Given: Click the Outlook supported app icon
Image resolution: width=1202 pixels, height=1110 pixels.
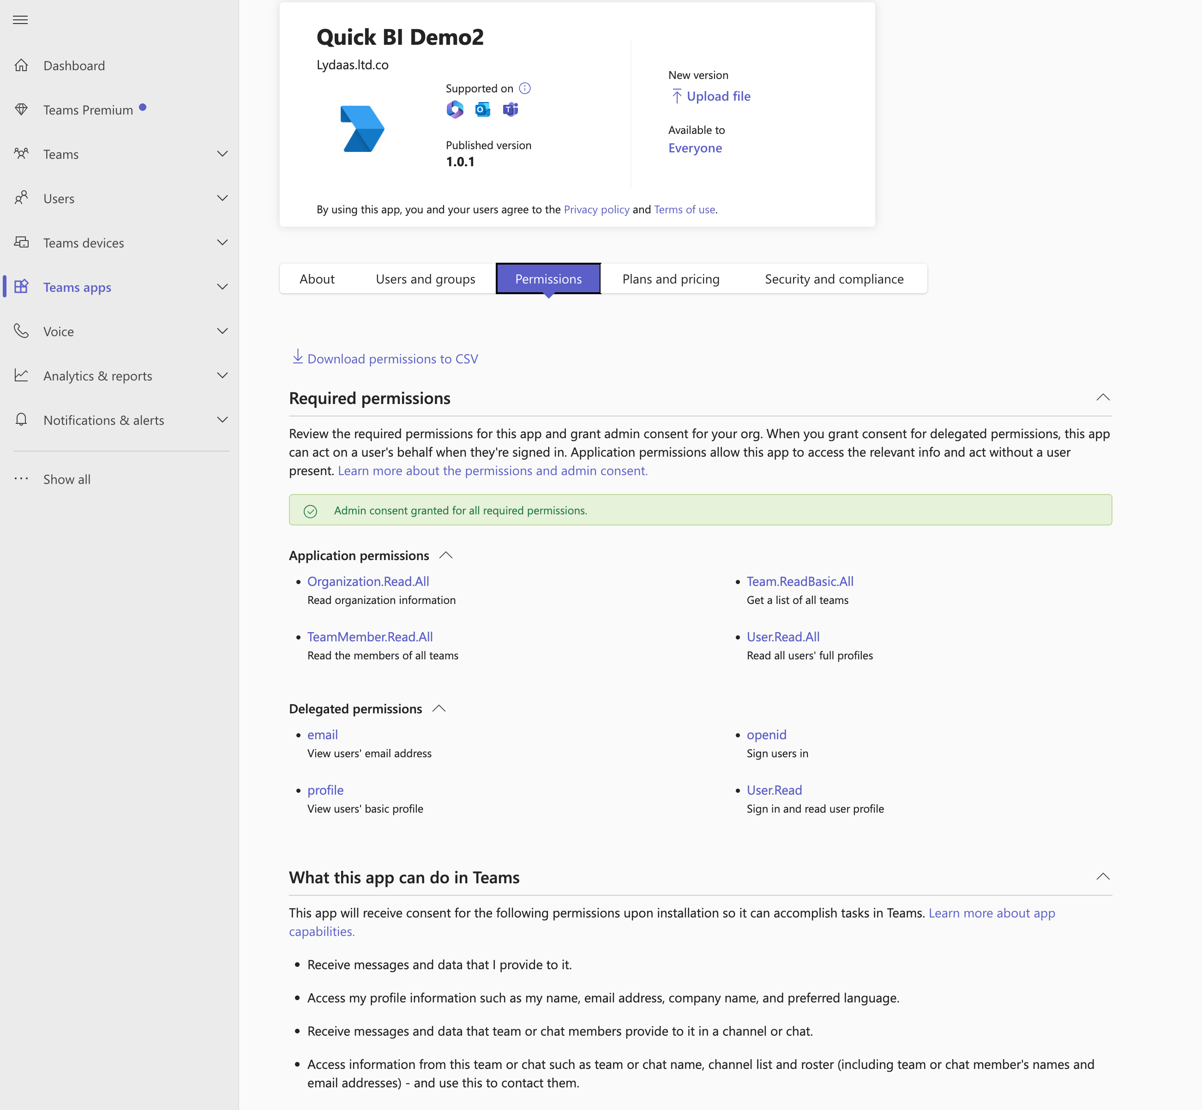Looking at the screenshot, I should tap(482, 109).
